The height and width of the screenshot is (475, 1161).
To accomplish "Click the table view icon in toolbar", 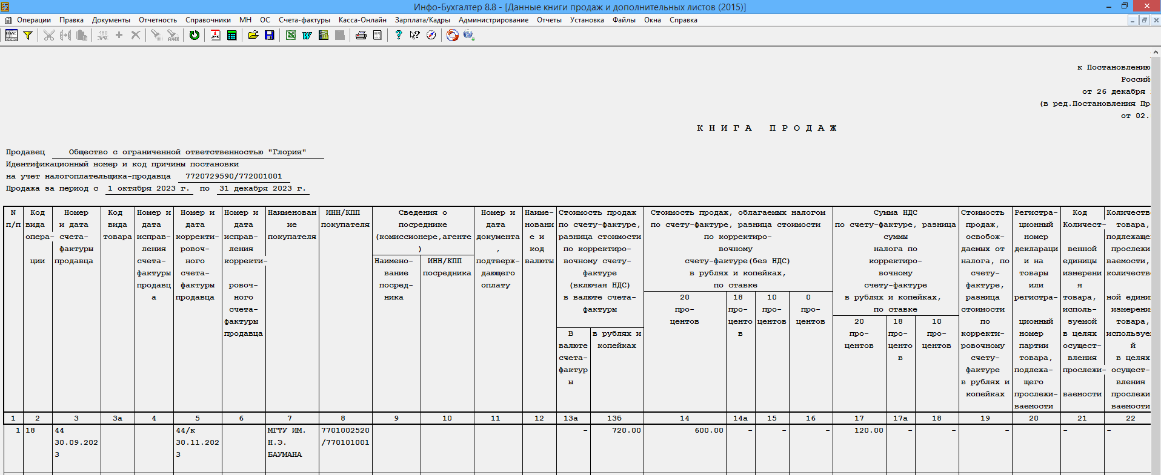I will pyautogui.click(x=12, y=35).
